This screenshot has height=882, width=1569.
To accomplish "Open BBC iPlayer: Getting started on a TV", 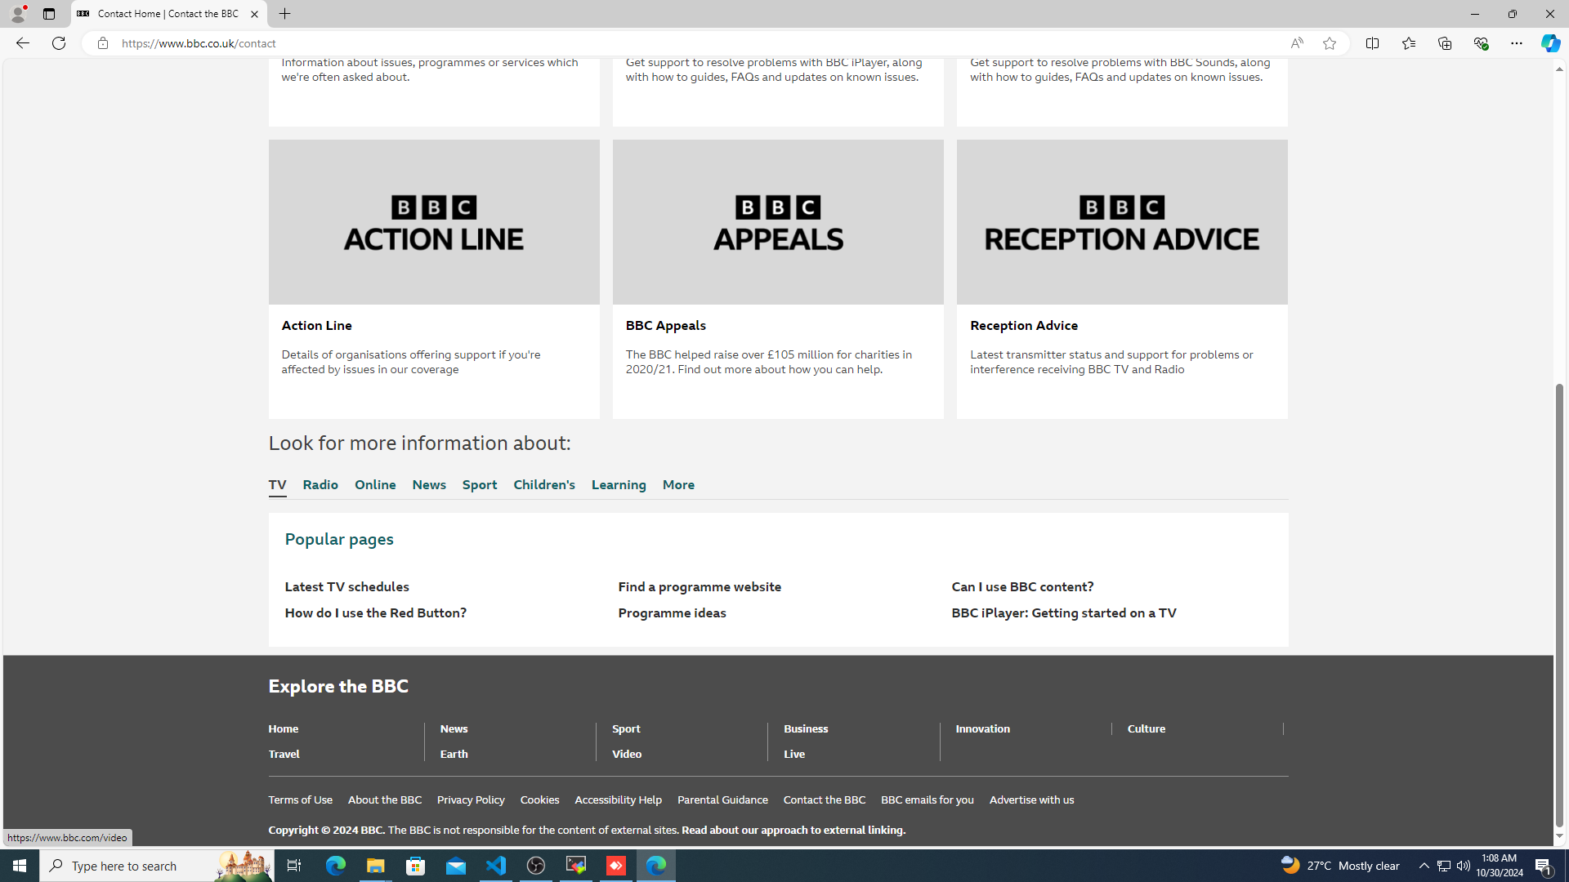I will coord(1064,613).
